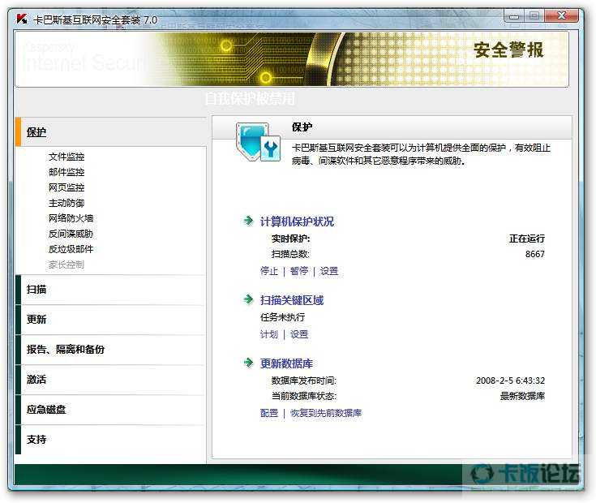Click database date 2008-2-5 6:43:32
Image resolution: width=596 pixels, height=503 pixels.
pyautogui.click(x=511, y=380)
